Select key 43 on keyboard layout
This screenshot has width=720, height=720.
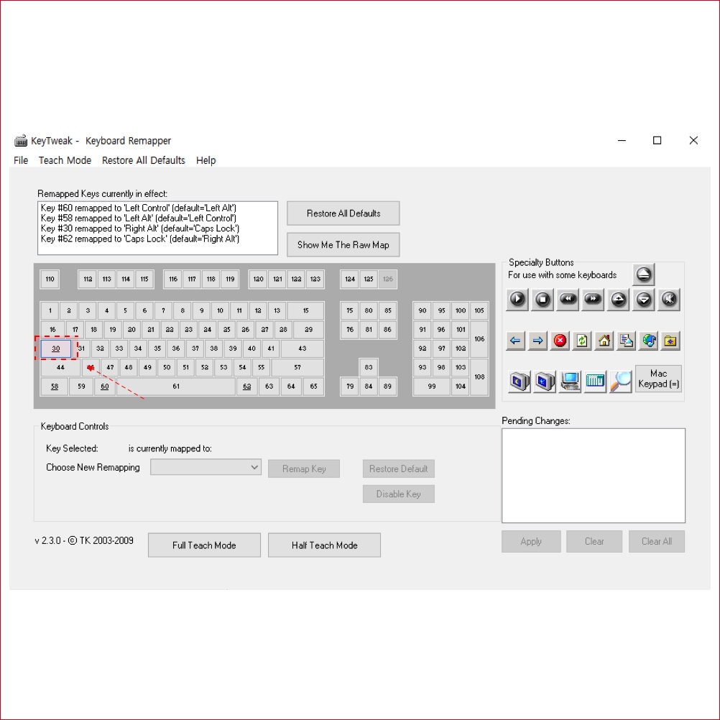click(302, 349)
